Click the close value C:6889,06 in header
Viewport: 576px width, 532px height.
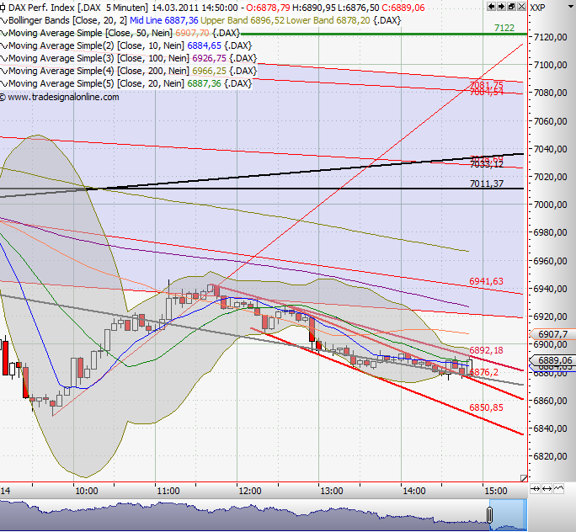pyautogui.click(x=403, y=8)
